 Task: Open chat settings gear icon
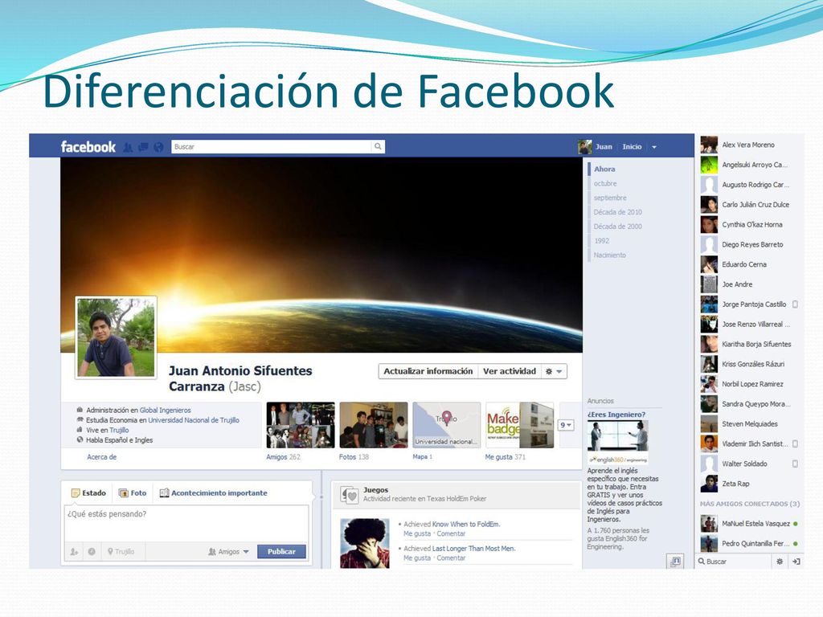click(780, 562)
